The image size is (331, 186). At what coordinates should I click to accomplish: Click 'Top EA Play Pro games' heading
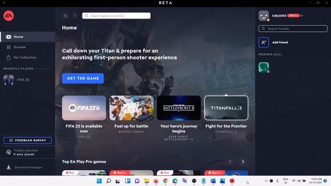(x=84, y=162)
